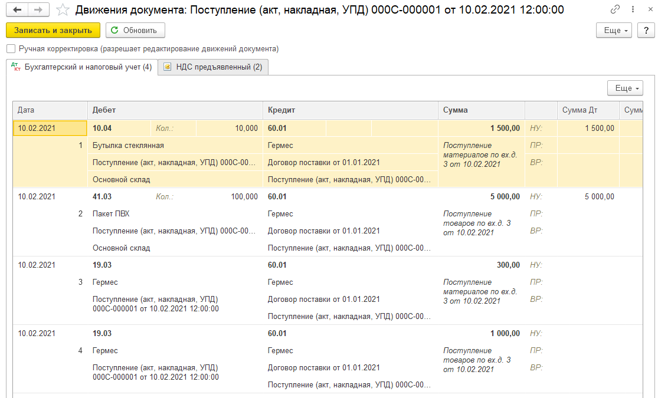This screenshot has height=398, width=658.
Task: Select the sum 5 000,00 in Сумма column
Action: tap(482, 197)
